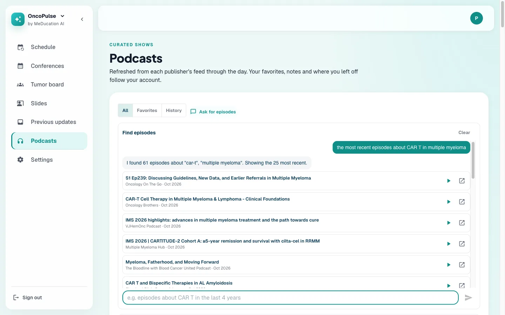Open IMS 2026 highlights episode externally
This screenshot has height=315, width=505.
click(x=462, y=223)
